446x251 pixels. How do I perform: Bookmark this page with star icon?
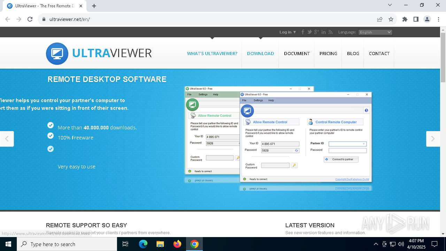click(x=391, y=19)
